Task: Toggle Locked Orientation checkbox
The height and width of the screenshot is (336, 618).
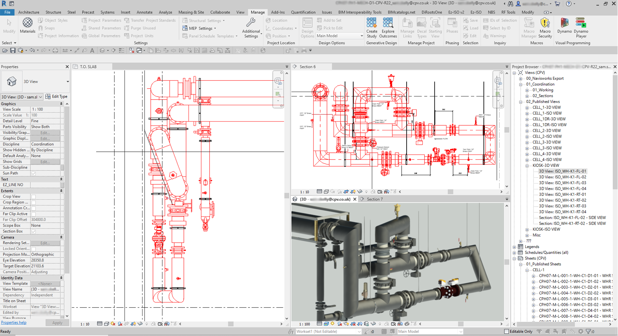Action: tap(34, 249)
